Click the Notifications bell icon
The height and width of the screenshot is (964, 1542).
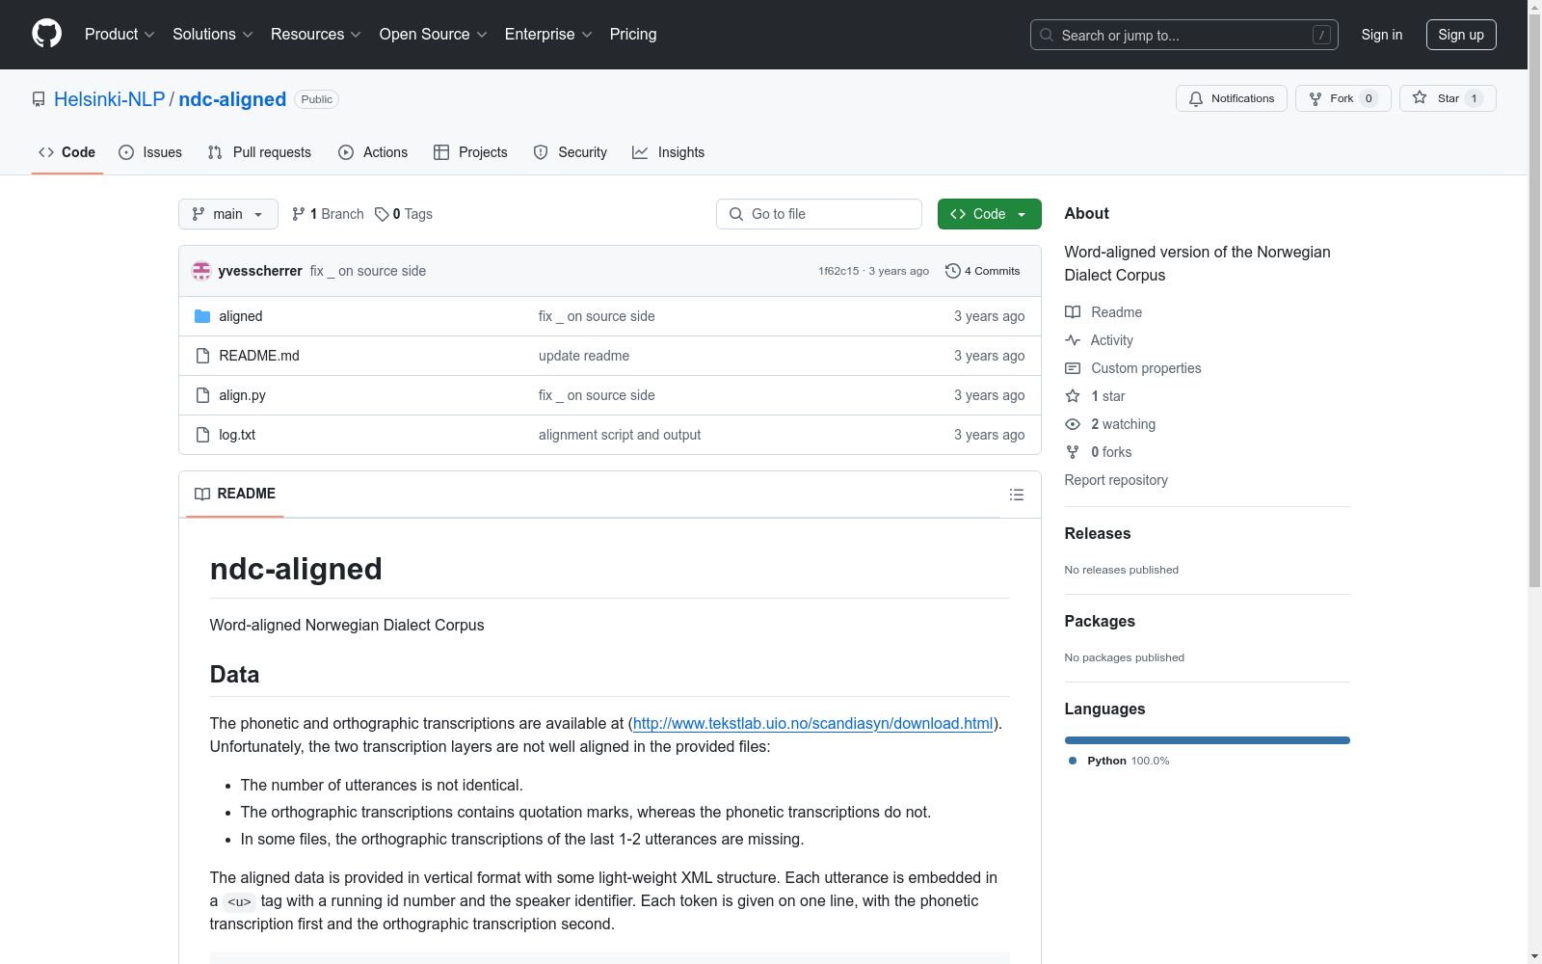tap(1196, 98)
